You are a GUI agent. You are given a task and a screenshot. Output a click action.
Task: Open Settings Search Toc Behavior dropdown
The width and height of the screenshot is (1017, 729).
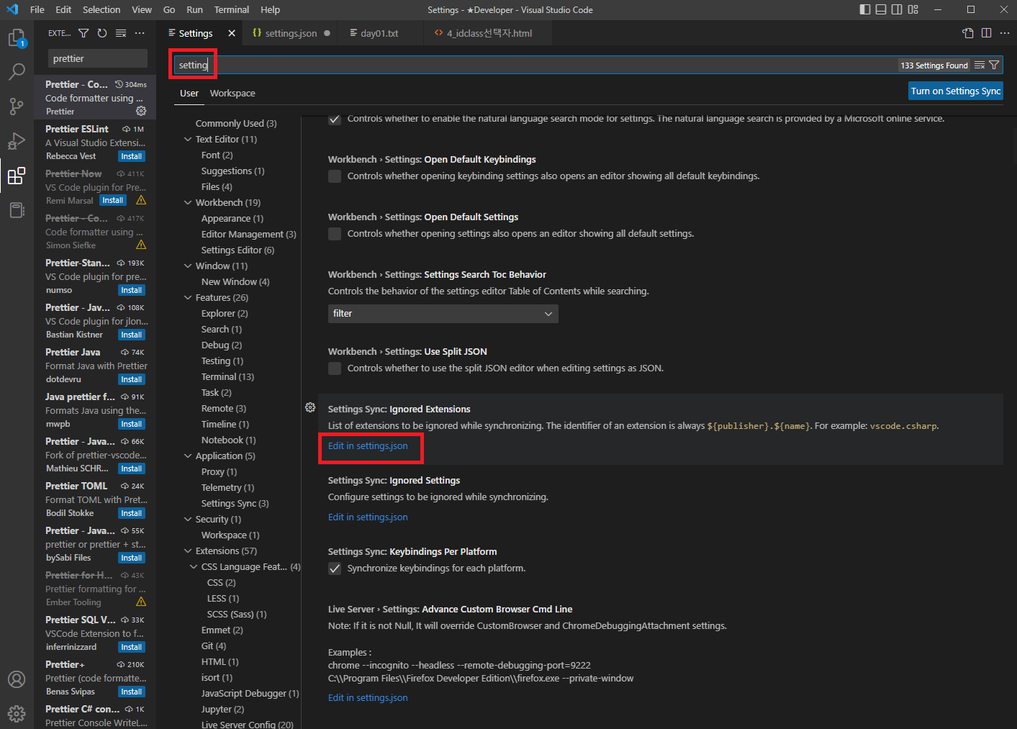[x=443, y=314]
